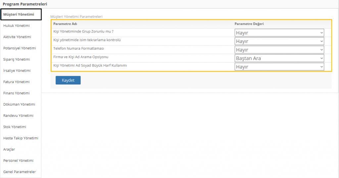The height and width of the screenshot is (178, 339).
Task: Click the Kaydet button
Action: 68,80
